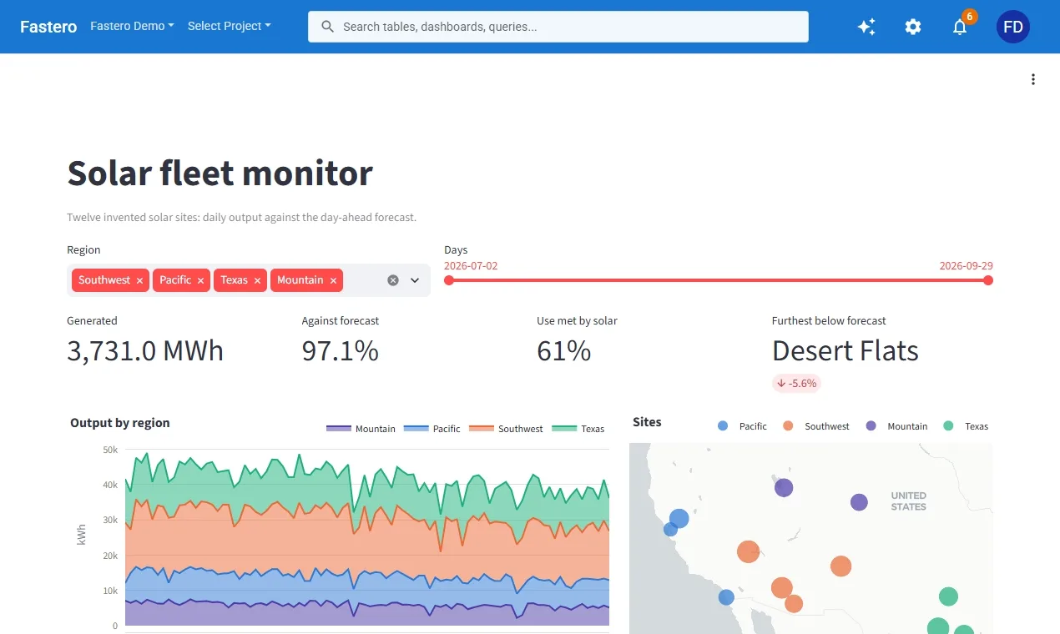This screenshot has height=634, width=1060.
Task: Click the Sites map title
Action: (x=647, y=422)
